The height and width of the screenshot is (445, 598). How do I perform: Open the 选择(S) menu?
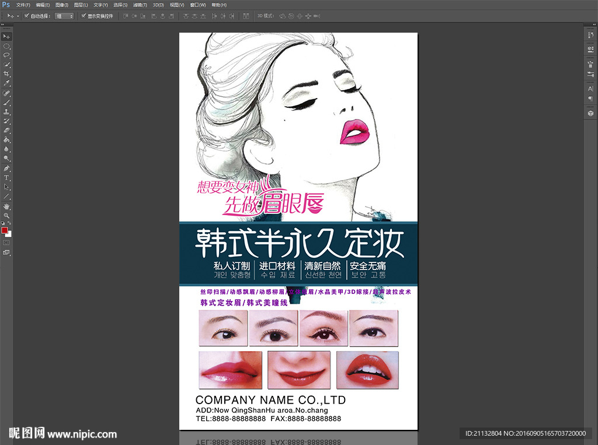(x=120, y=5)
